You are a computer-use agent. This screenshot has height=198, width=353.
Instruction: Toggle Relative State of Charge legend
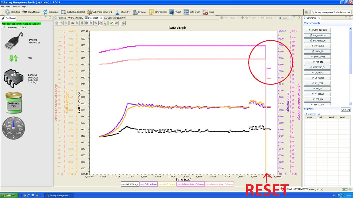[190, 184]
